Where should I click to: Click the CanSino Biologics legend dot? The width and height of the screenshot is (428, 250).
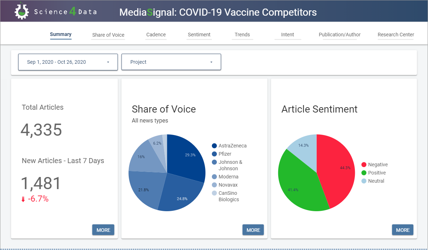(214, 193)
